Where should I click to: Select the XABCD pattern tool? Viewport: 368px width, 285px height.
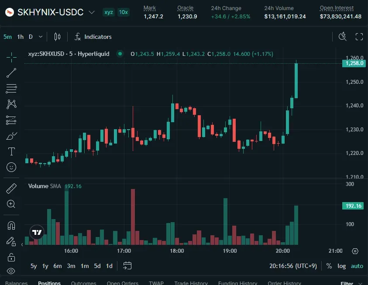click(11, 104)
